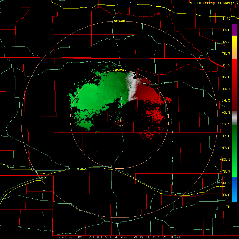
Task: Pick the purple segment of the color bar
Action: pyautogui.click(x=234, y=29)
